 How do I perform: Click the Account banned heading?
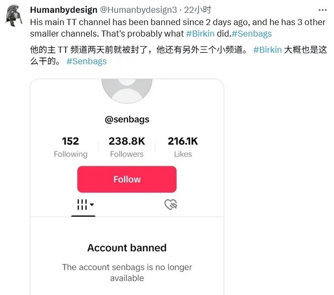pyautogui.click(x=127, y=248)
